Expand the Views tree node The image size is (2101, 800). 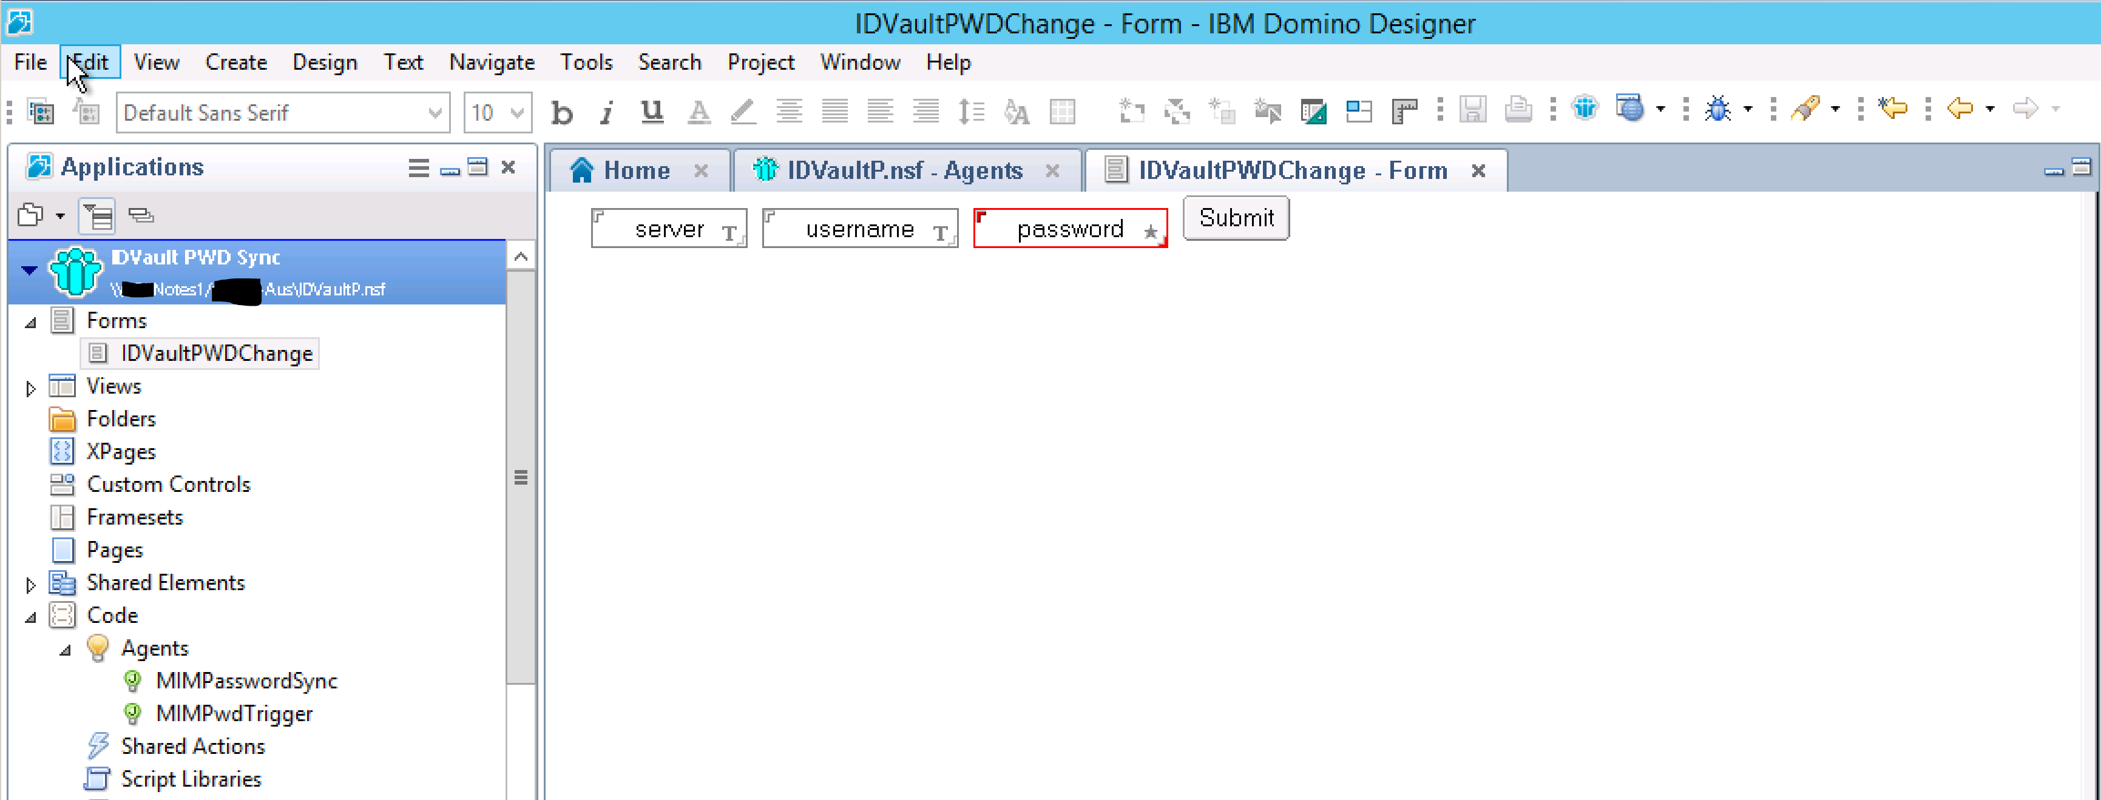pos(30,388)
